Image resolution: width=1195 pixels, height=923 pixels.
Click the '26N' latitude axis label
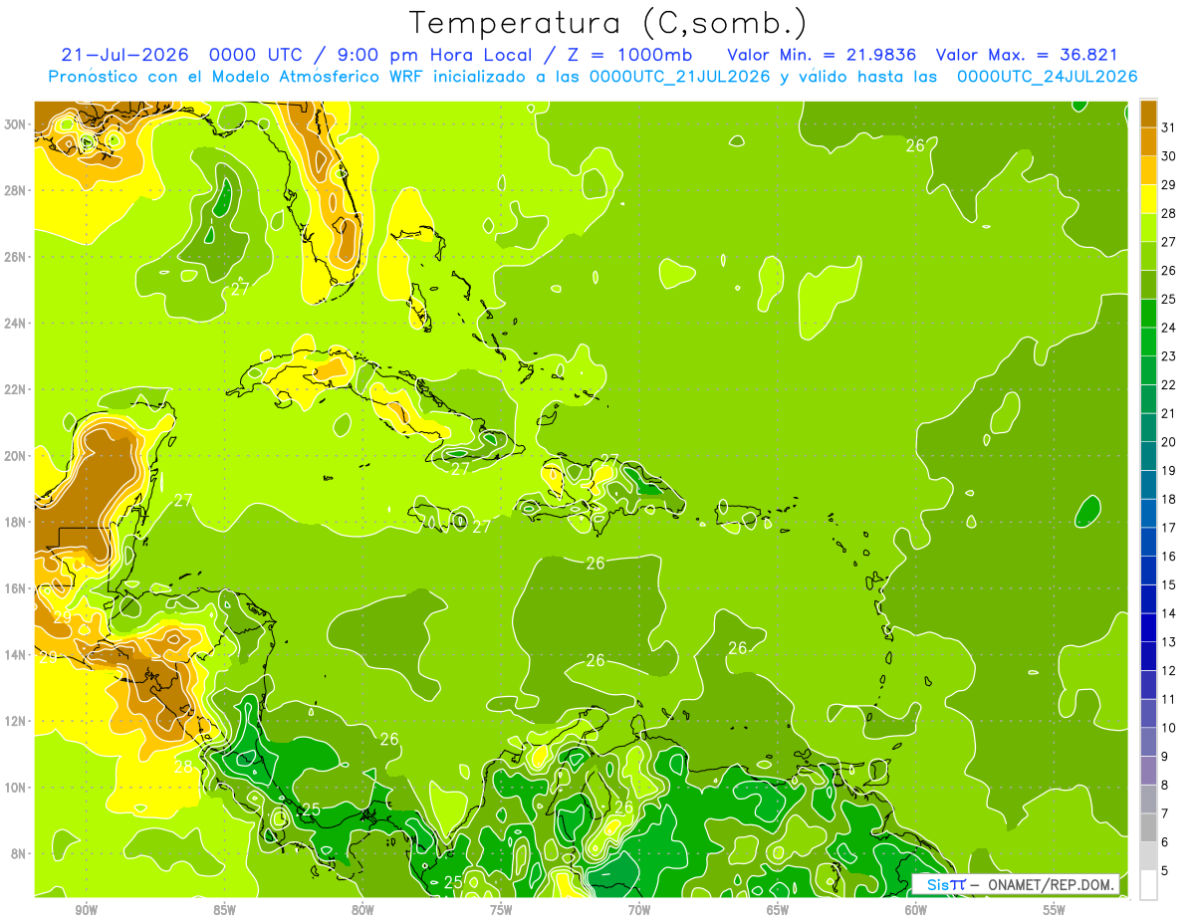[16, 257]
